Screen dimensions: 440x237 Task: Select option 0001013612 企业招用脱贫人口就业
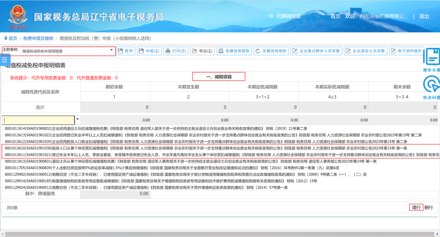coord(206,141)
